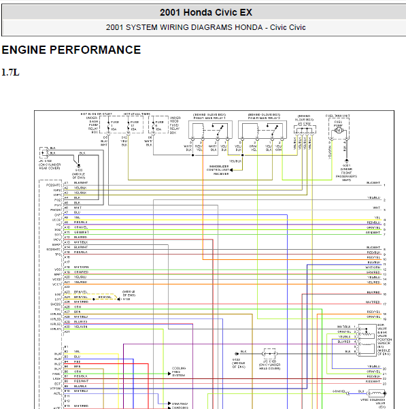Click the VTEC solenoid valve symbol

[x=377, y=393]
